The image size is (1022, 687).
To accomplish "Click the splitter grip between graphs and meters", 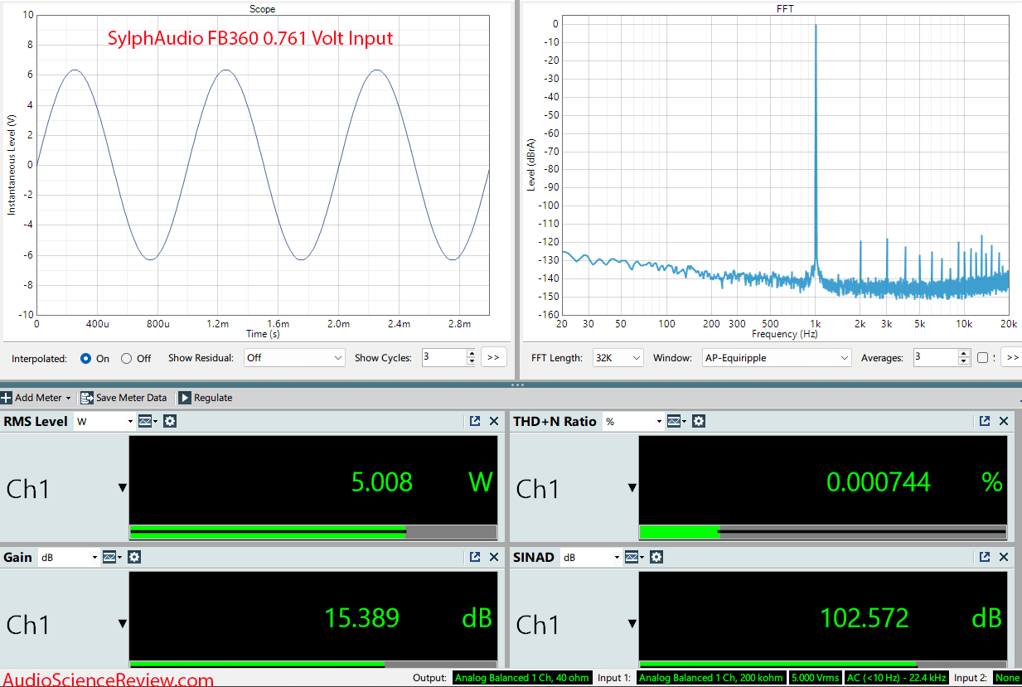I will pos(517,385).
